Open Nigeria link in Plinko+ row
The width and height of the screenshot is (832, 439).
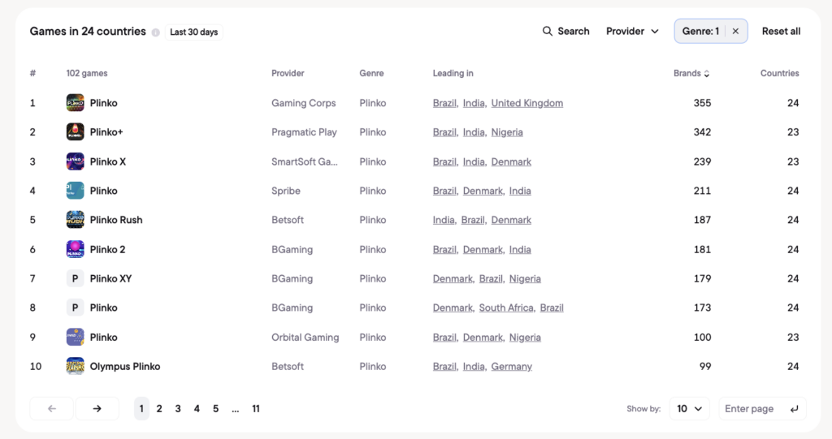[x=507, y=132]
